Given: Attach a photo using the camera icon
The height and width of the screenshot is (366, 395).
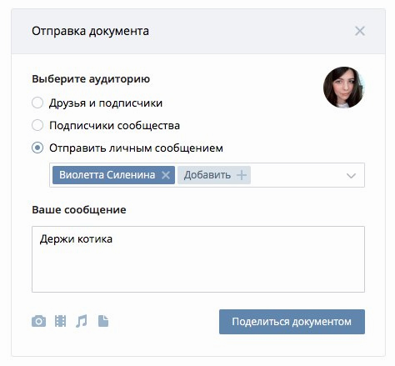Looking at the screenshot, I should coord(38,321).
